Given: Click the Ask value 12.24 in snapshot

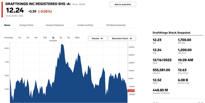Looking at the screenshot, I should pos(157,50).
